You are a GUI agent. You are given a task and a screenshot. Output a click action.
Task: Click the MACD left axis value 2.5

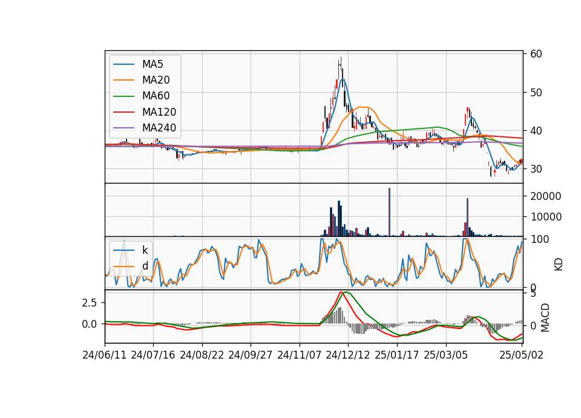pos(90,303)
